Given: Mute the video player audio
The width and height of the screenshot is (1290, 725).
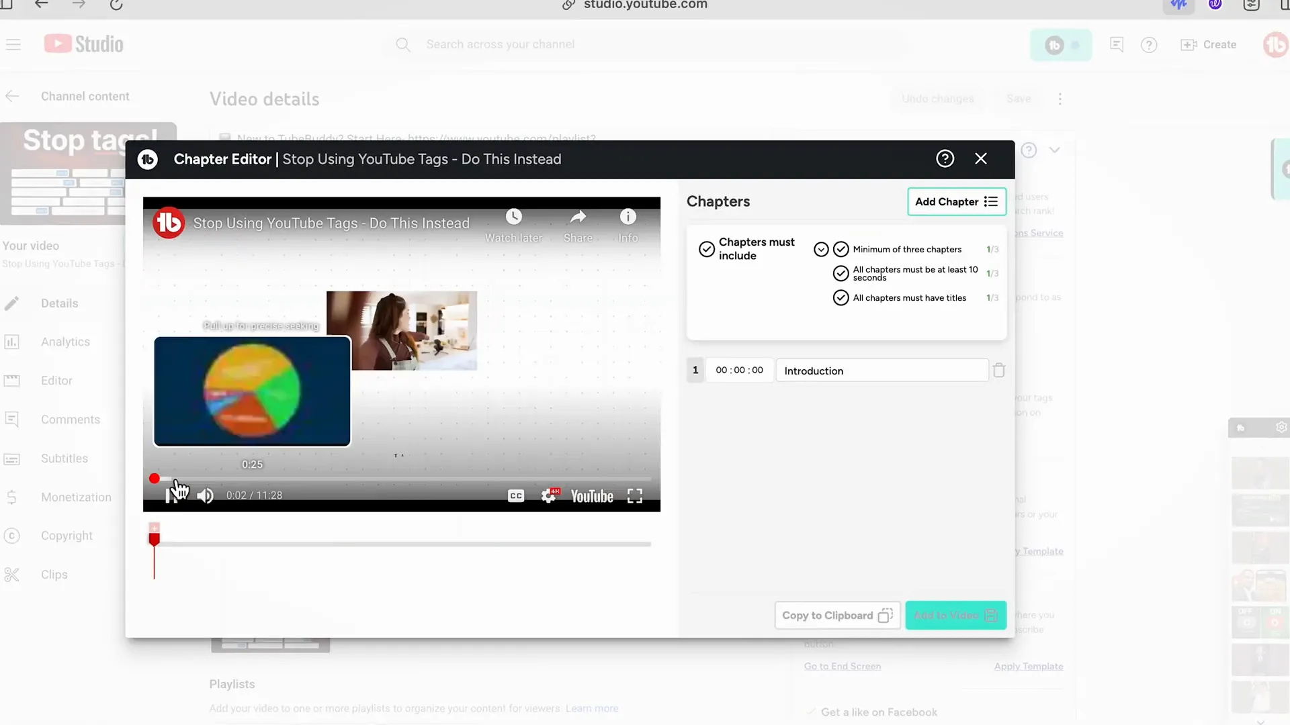Looking at the screenshot, I should point(206,495).
